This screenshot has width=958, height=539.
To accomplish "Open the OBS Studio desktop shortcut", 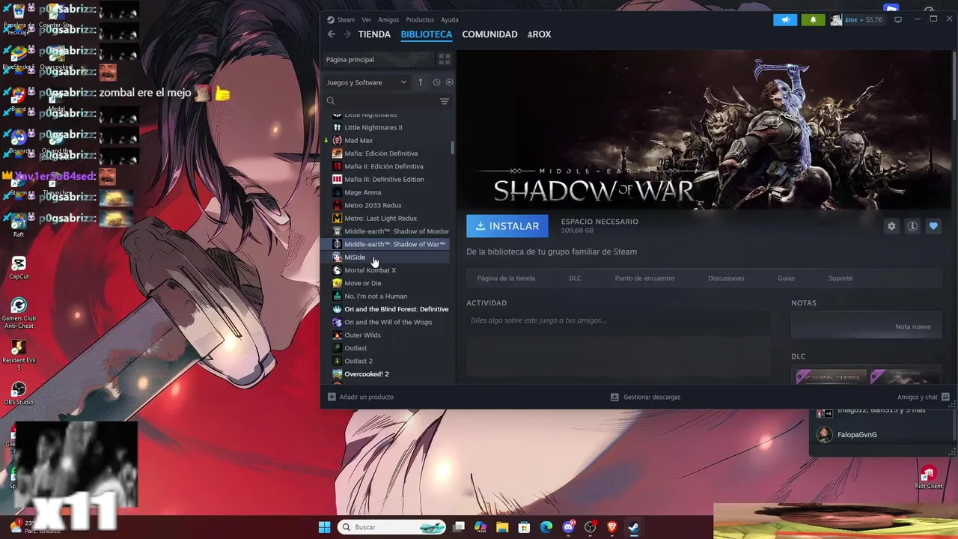I will tap(19, 394).
